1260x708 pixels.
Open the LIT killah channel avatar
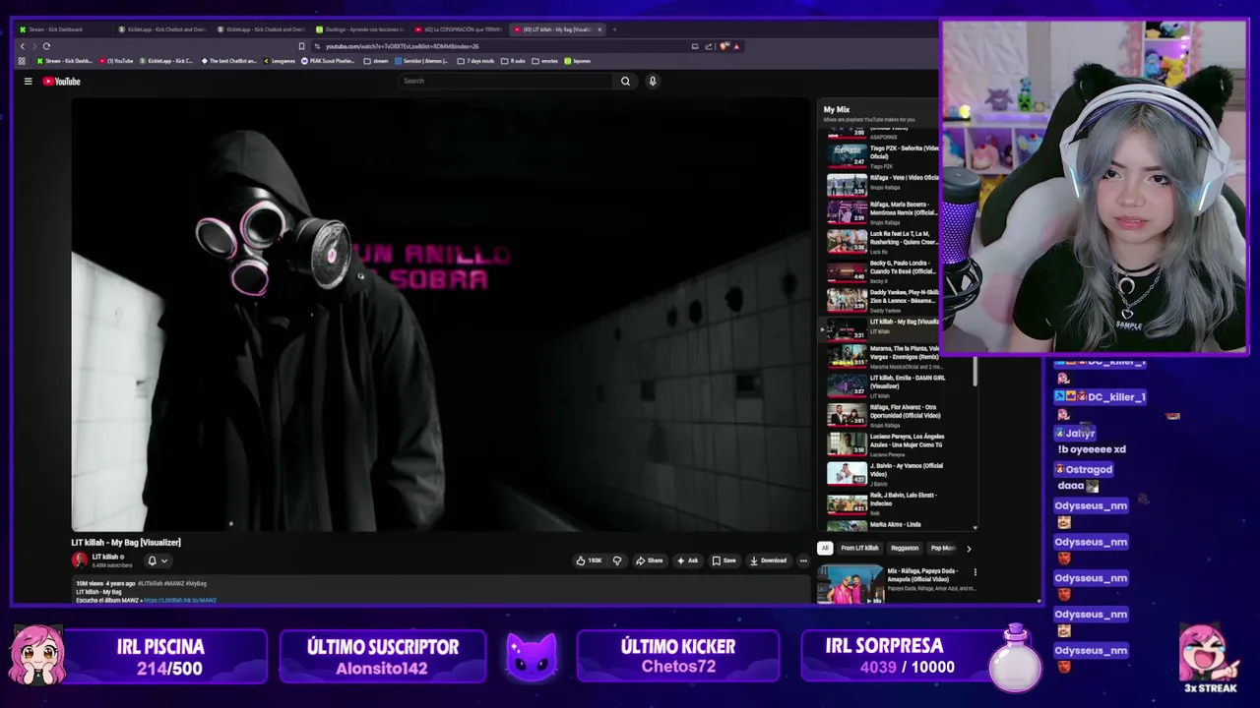[80, 560]
